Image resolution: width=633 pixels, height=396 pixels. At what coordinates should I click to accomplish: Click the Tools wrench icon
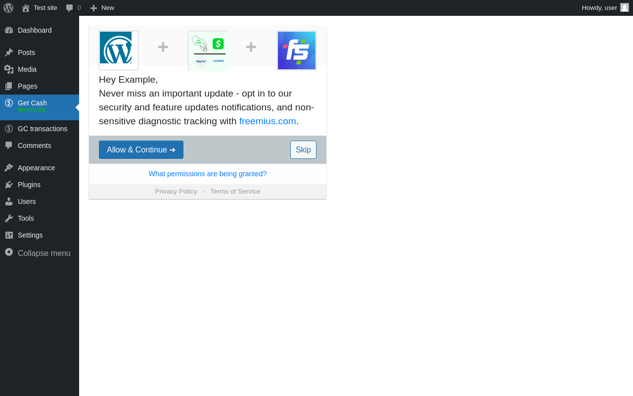coord(9,218)
